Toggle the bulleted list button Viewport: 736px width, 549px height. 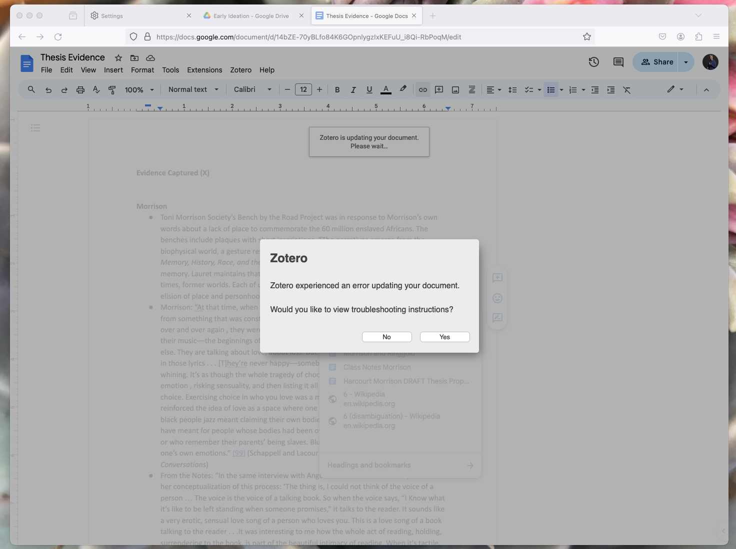click(x=551, y=90)
